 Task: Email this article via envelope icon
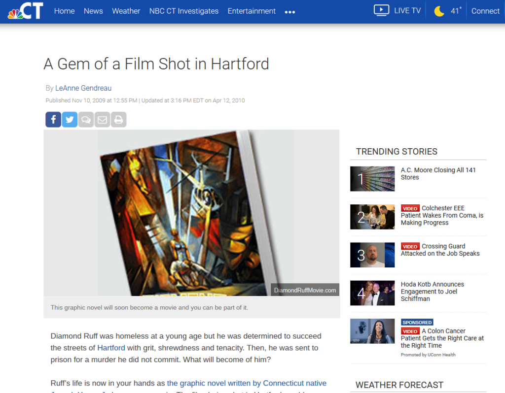click(x=103, y=120)
